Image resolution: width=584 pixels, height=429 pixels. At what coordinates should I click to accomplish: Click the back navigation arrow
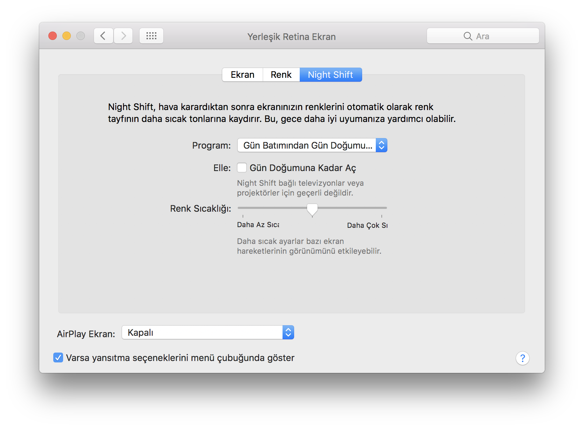point(103,36)
